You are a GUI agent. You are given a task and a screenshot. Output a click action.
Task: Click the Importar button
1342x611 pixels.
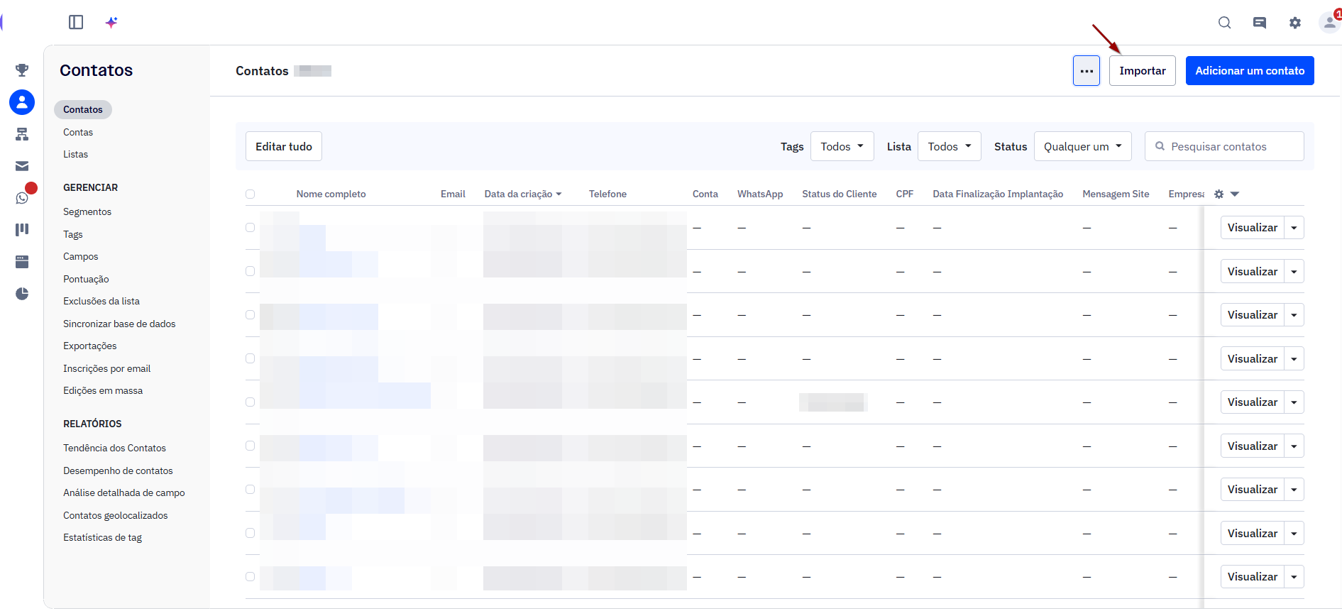[x=1142, y=70]
